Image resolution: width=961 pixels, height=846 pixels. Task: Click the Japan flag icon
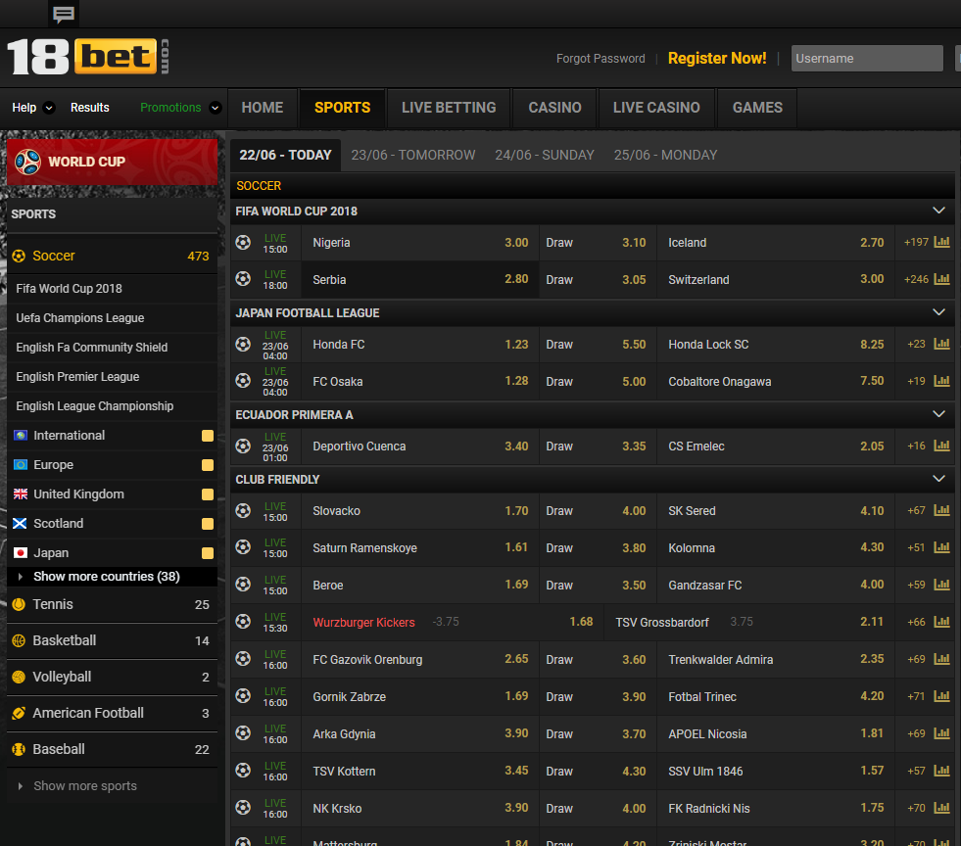coord(21,552)
